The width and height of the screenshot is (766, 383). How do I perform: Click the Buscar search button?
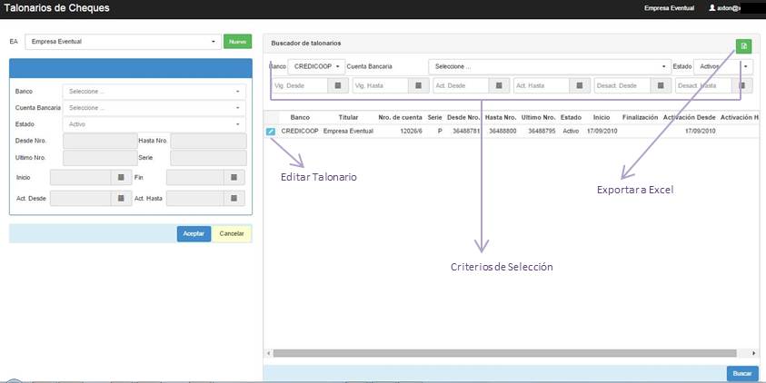741,373
